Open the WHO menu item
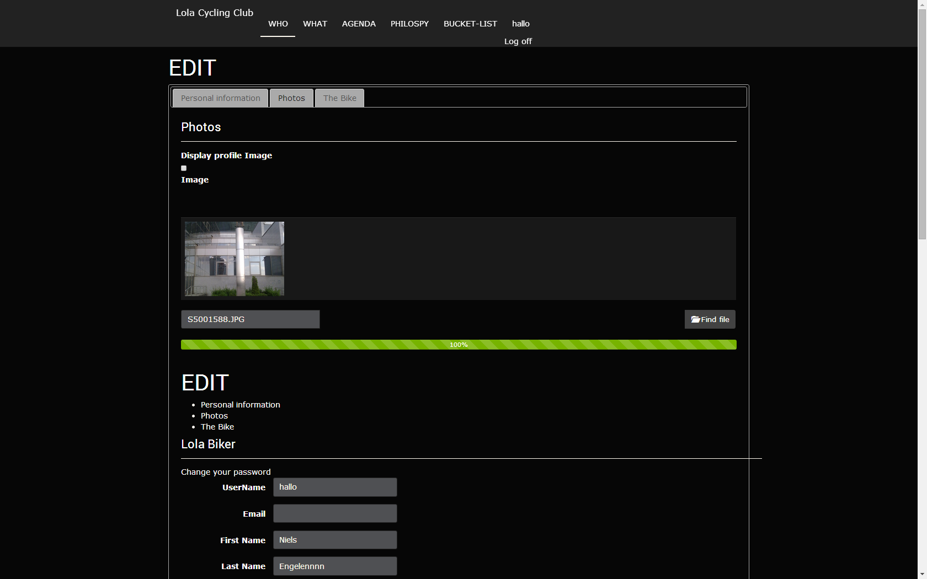The image size is (927, 579). (278, 24)
